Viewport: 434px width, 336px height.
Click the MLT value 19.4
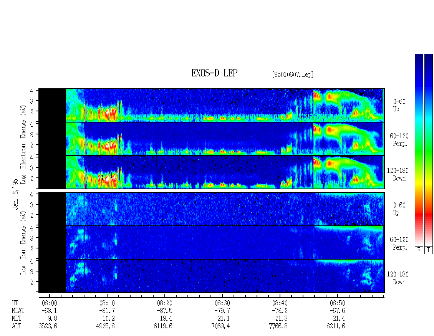pyautogui.click(x=166, y=319)
